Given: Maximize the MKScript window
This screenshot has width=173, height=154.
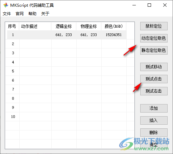Looking at the screenshot, I should point(149,5).
